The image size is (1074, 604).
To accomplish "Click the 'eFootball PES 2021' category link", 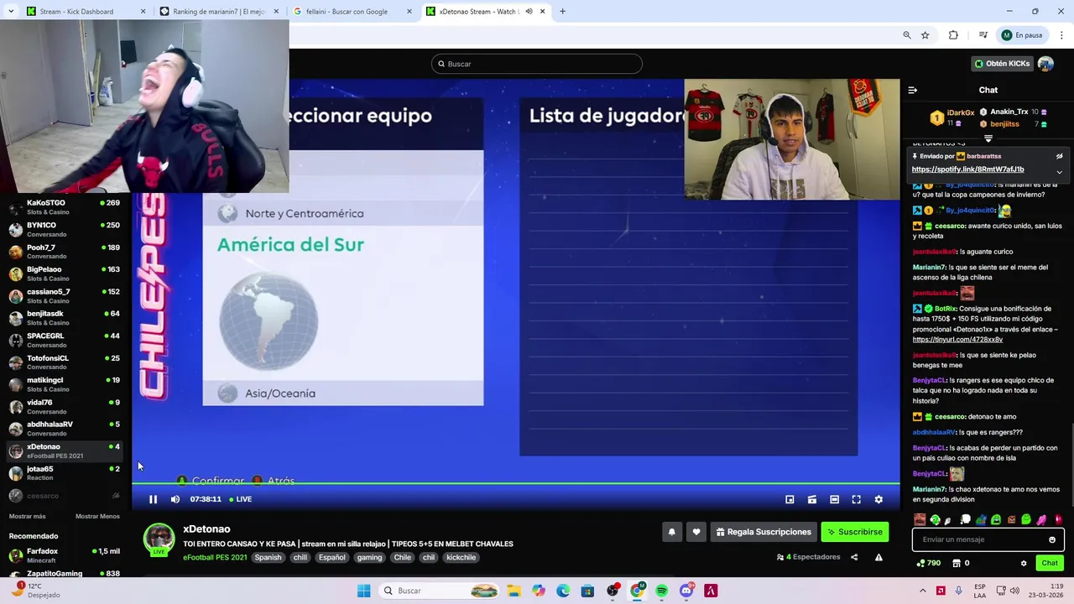I will [x=215, y=557].
